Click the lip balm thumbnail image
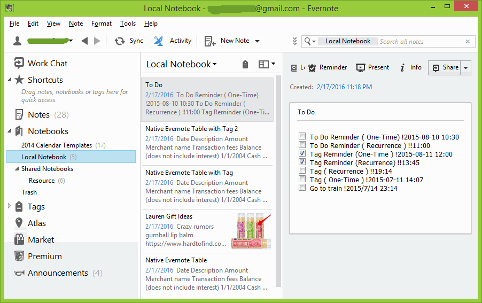The height and width of the screenshot is (303, 482). (251, 231)
